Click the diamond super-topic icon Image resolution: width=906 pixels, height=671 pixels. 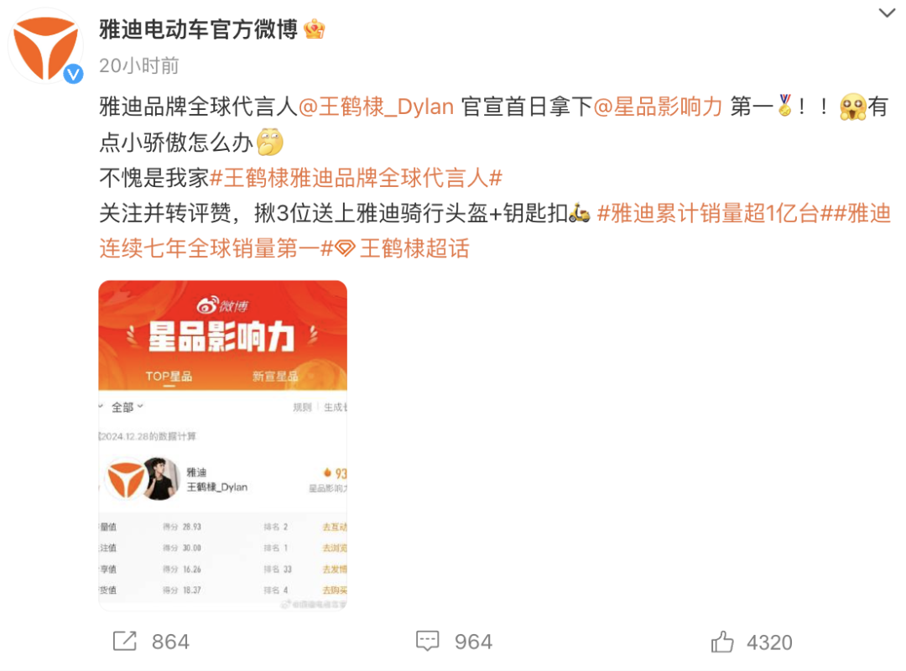(345, 248)
